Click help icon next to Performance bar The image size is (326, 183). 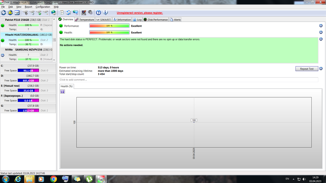click(321, 26)
